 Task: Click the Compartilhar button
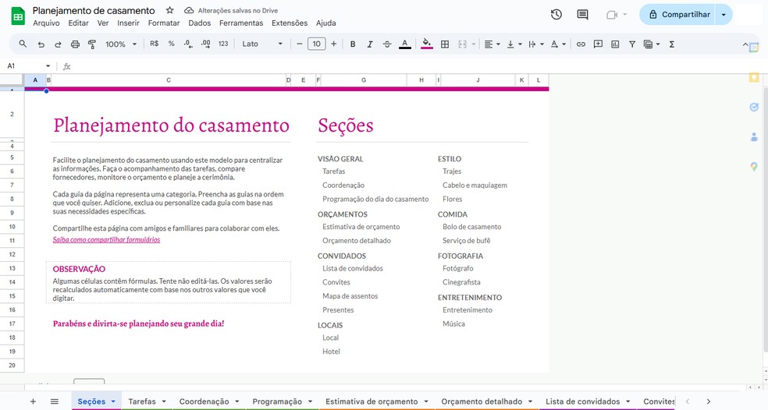pos(679,15)
